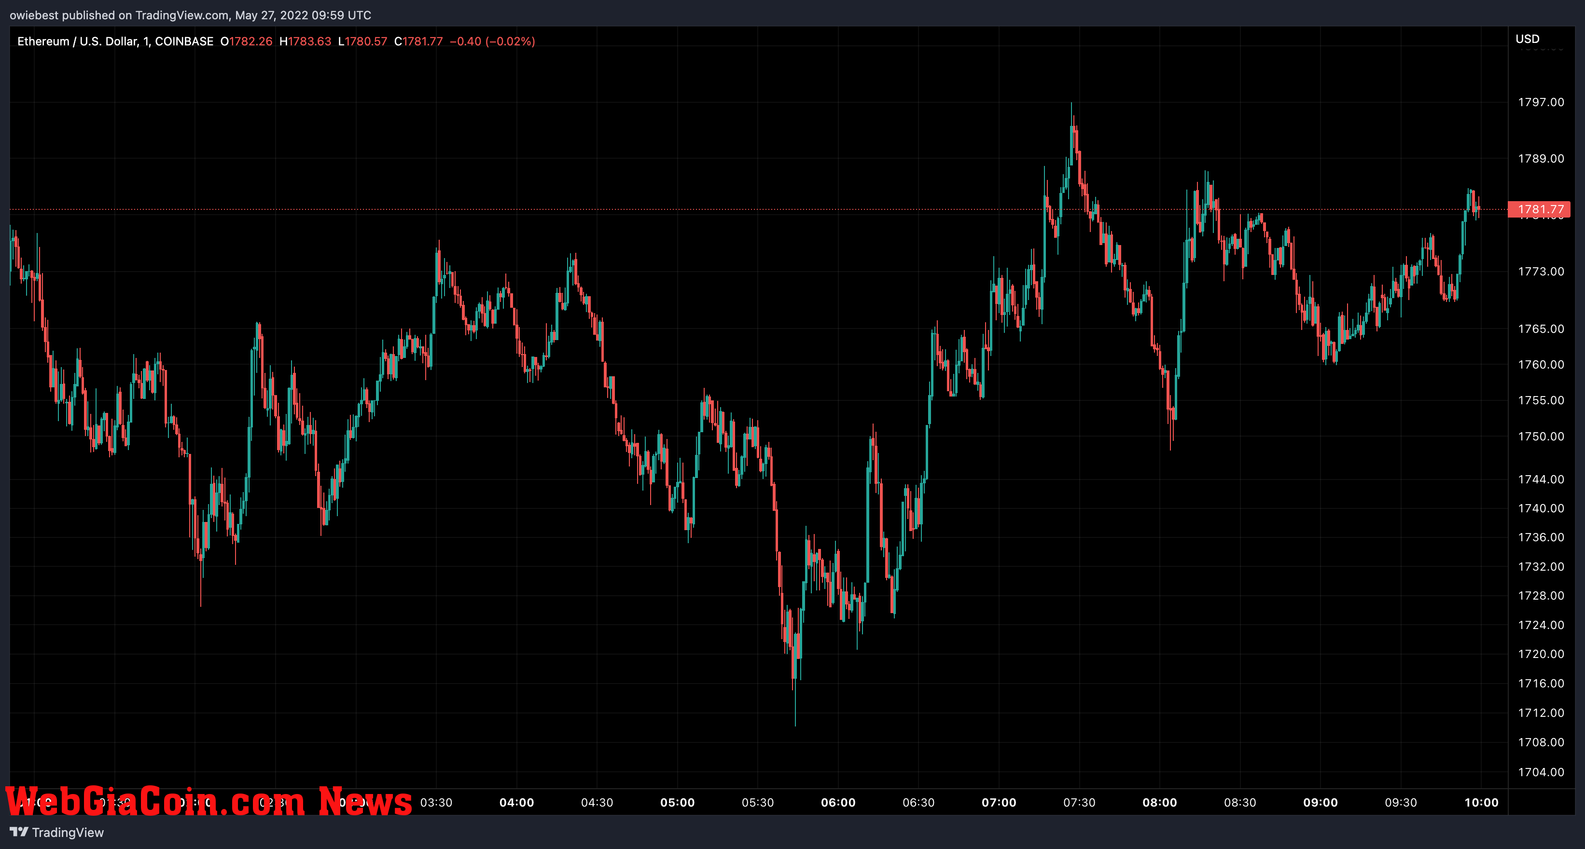This screenshot has width=1585, height=849.
Task: Click the 07:00 time axis label
Action: point(999,802)
